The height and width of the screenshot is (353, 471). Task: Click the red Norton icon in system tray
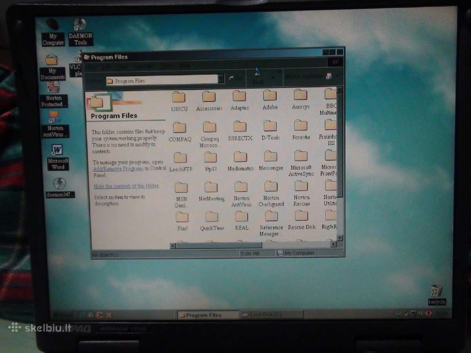[x=429, y=313]
